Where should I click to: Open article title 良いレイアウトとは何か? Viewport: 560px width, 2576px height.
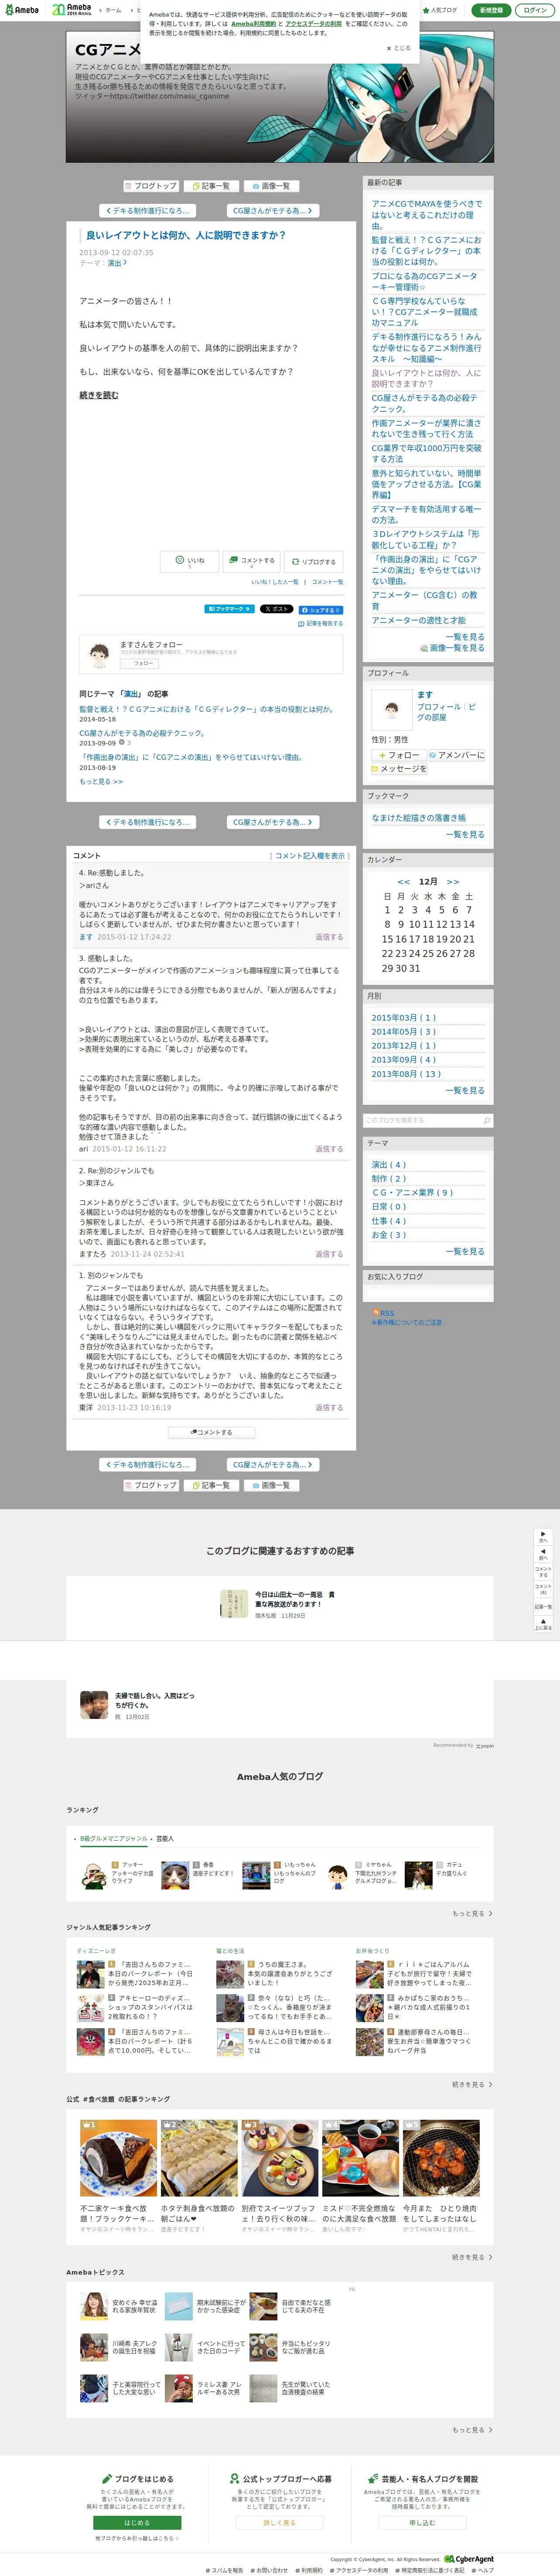pyautogui.click(x=186, y=235)
